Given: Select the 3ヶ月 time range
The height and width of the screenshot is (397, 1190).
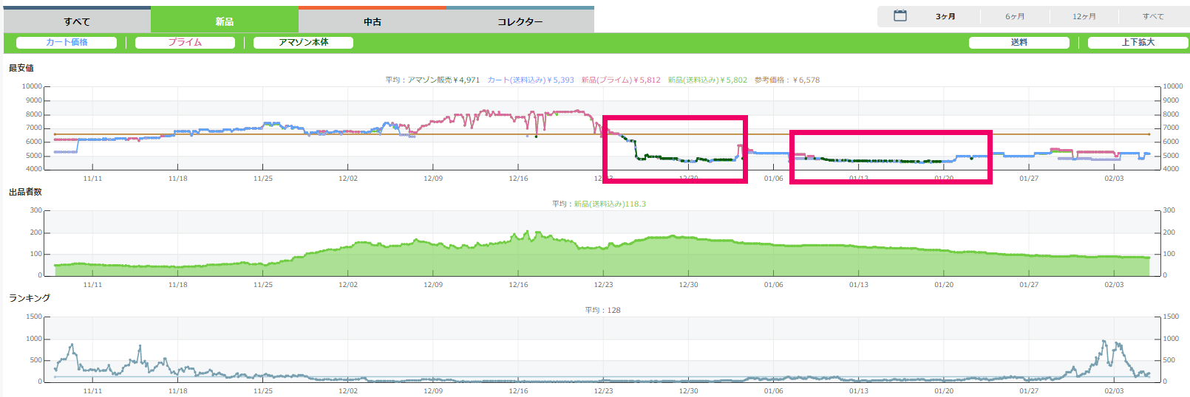Looking at the screenshot, I should click(945, 16).
